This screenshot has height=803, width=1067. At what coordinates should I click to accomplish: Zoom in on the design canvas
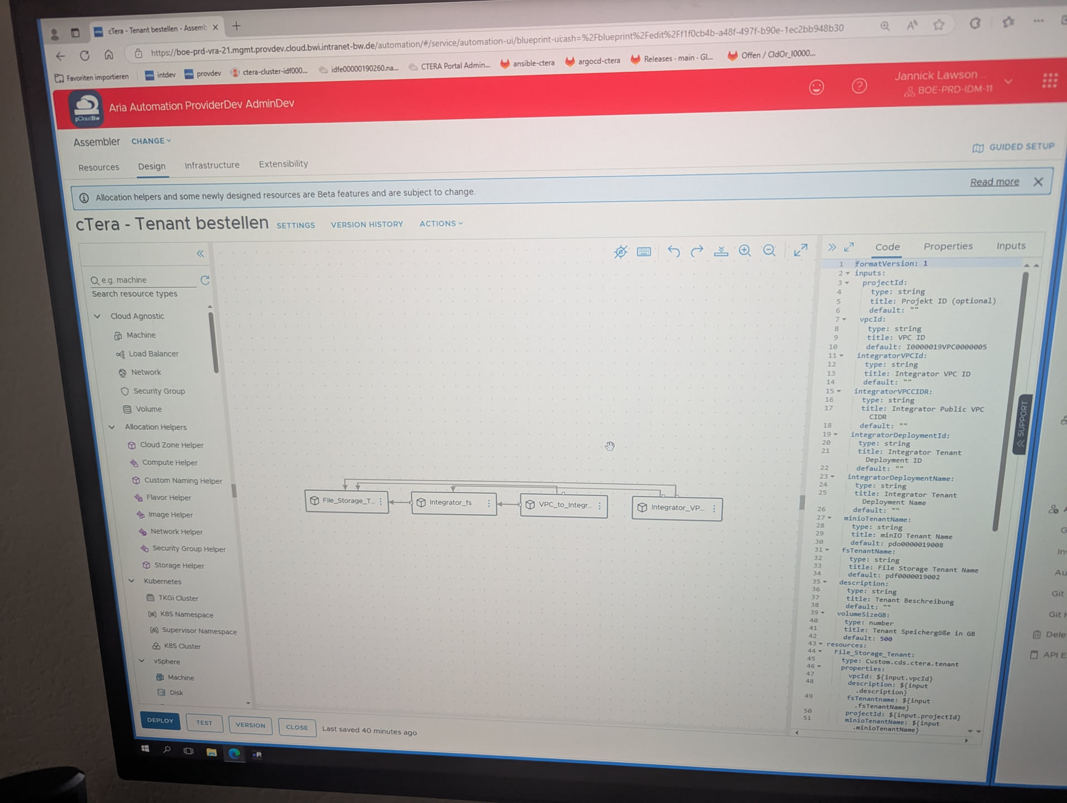(745, 251)
